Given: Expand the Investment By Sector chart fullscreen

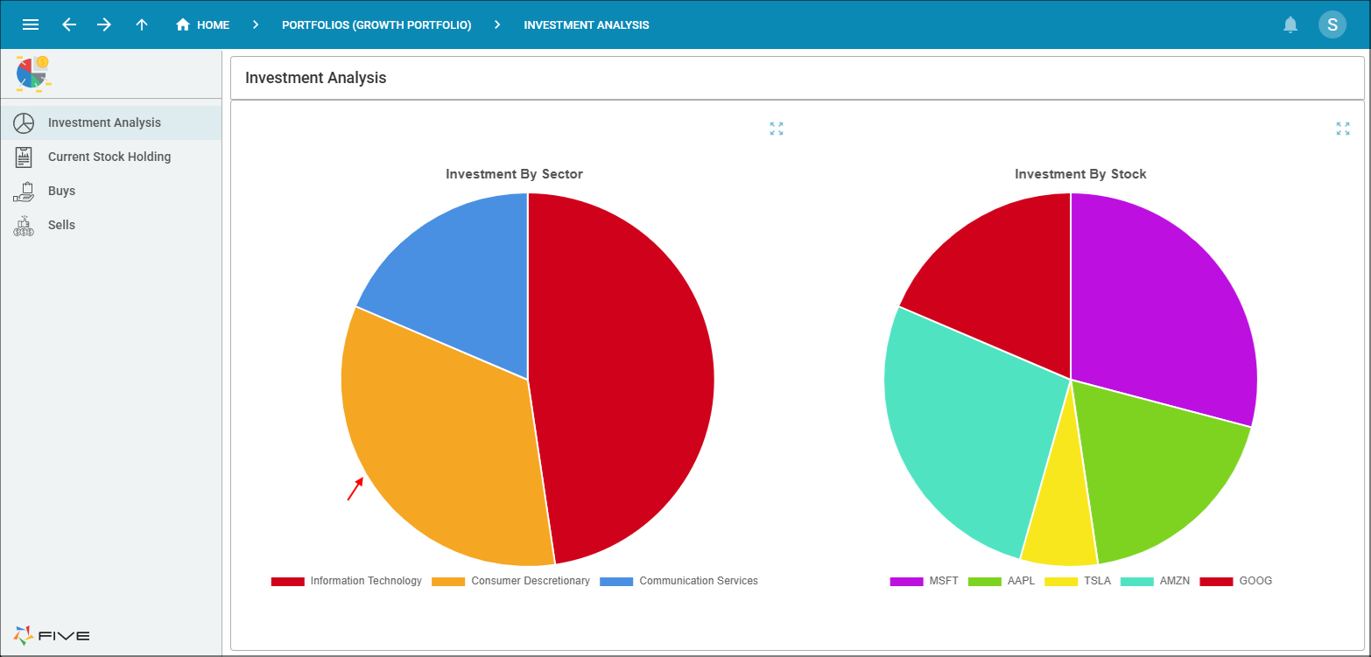Looking at the screenshot, I should tap(776, 129).
